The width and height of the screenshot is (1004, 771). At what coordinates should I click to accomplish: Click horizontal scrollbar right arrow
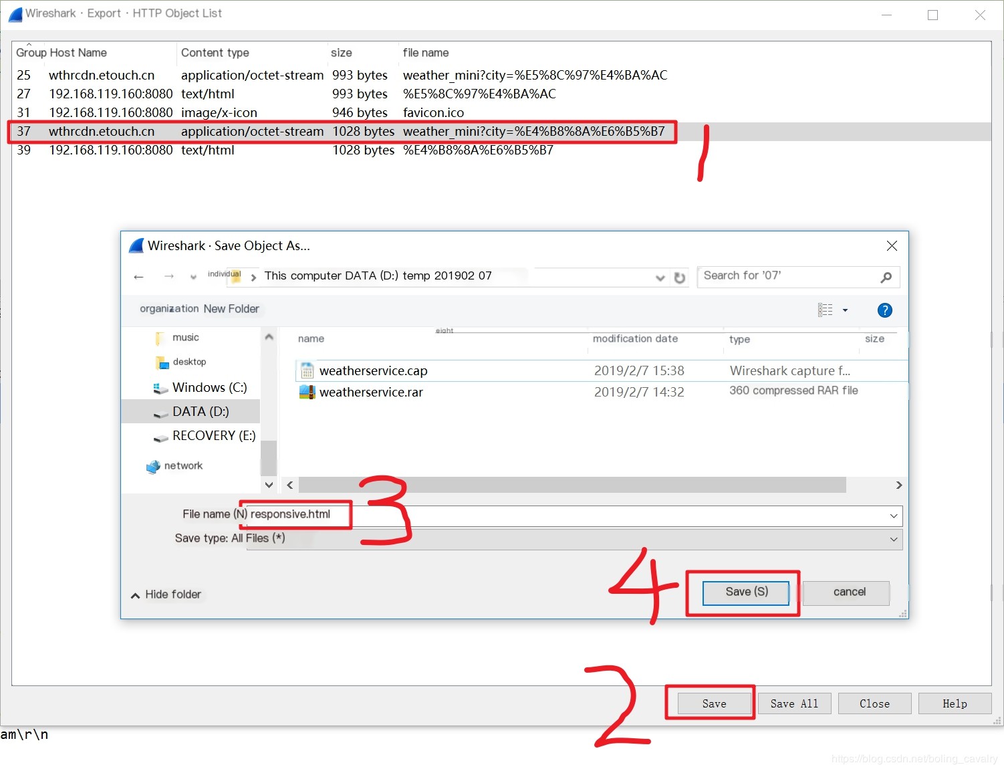tap(899, 485)
